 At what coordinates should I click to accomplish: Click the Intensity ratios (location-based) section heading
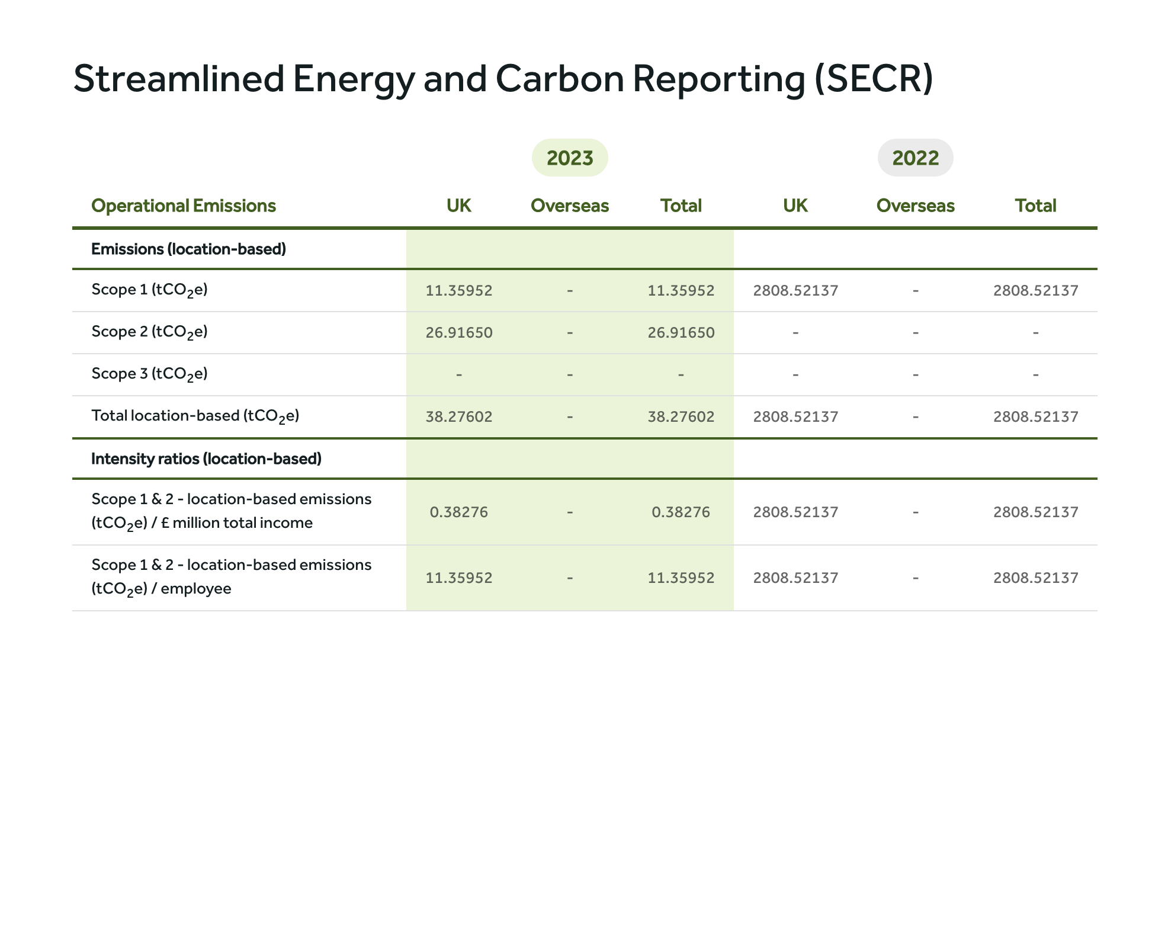[206, 459]
